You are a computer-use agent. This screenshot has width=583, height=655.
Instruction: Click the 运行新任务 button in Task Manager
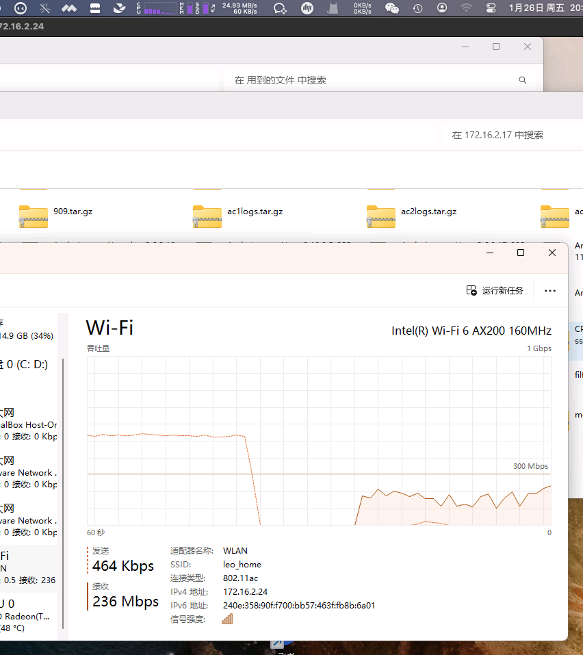pos(495,290)
